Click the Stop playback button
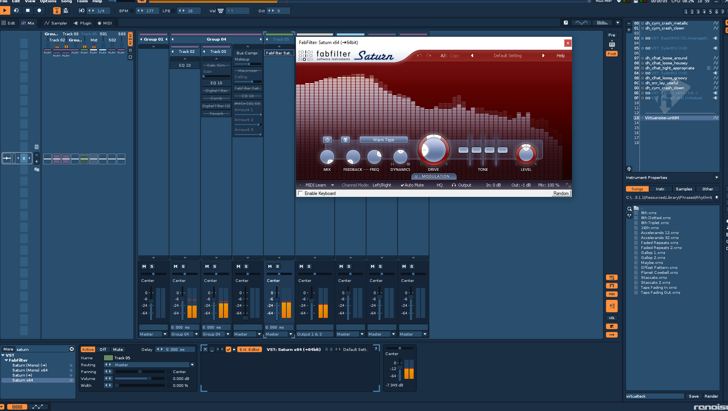Viewport: 728px width, 411px height. (x=28, y=10)
